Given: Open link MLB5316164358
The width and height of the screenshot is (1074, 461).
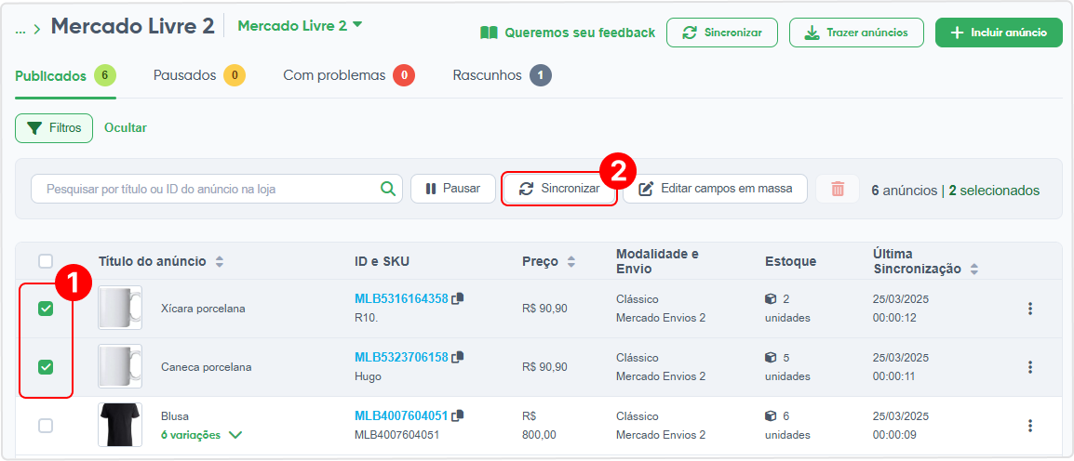Looking at the screenshot, I should point(401,298).
